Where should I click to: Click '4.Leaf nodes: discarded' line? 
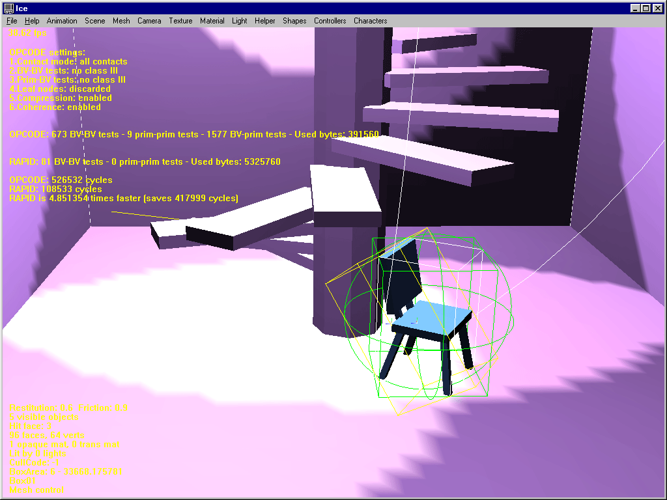[x=60, y=89]
